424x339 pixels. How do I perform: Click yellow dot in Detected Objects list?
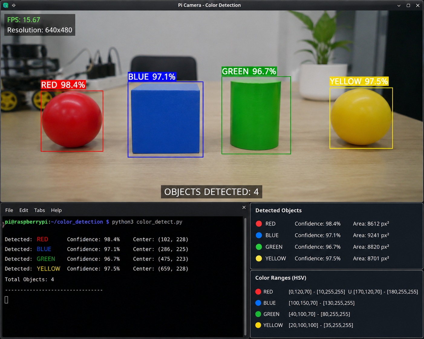pyautogui.click(x=259, y=258)
